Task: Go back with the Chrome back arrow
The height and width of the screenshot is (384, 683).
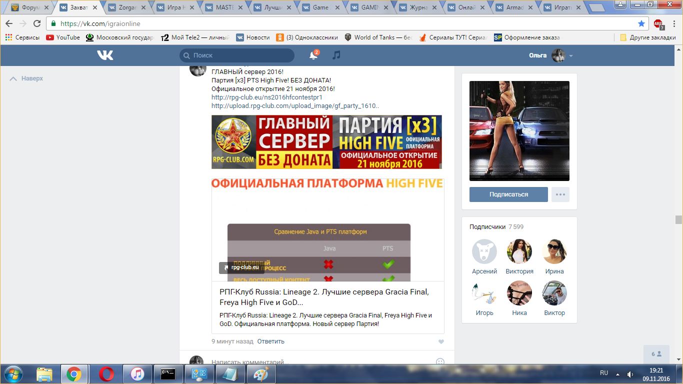Action: click(9, 23)
